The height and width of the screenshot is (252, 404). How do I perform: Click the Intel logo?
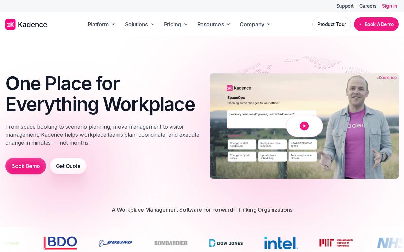(281, 243)
